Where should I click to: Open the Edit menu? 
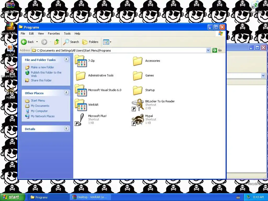tap(31, 33)
